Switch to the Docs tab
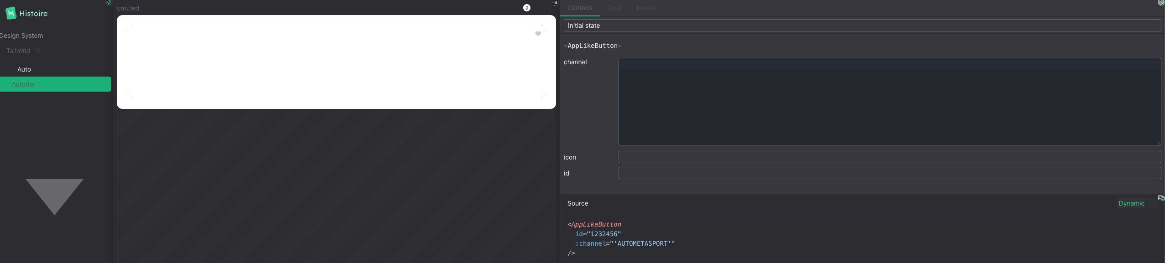Viewport: 1165px width, 263px height. pyautogui.click(x=614, y=8)
